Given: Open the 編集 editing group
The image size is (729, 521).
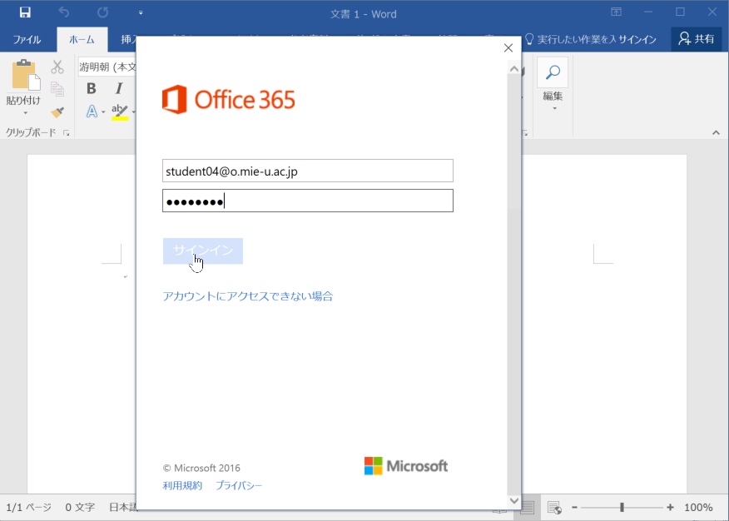Looking at the screenshot, I should pos(553,85).
